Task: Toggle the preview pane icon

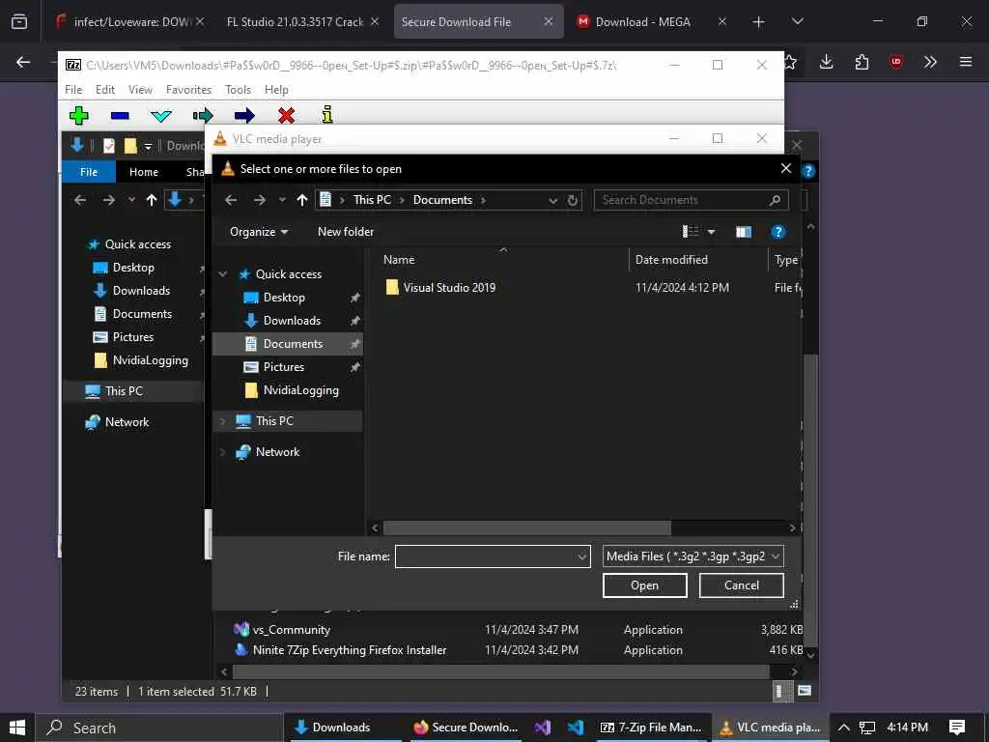Action: click(744, 232)
